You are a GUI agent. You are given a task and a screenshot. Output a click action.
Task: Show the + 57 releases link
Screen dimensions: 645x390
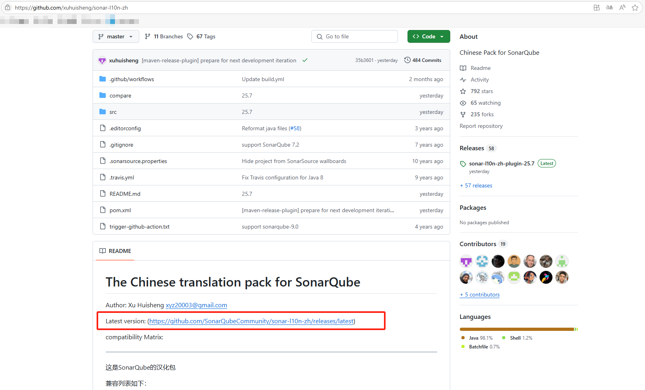[x=476, y=185]
